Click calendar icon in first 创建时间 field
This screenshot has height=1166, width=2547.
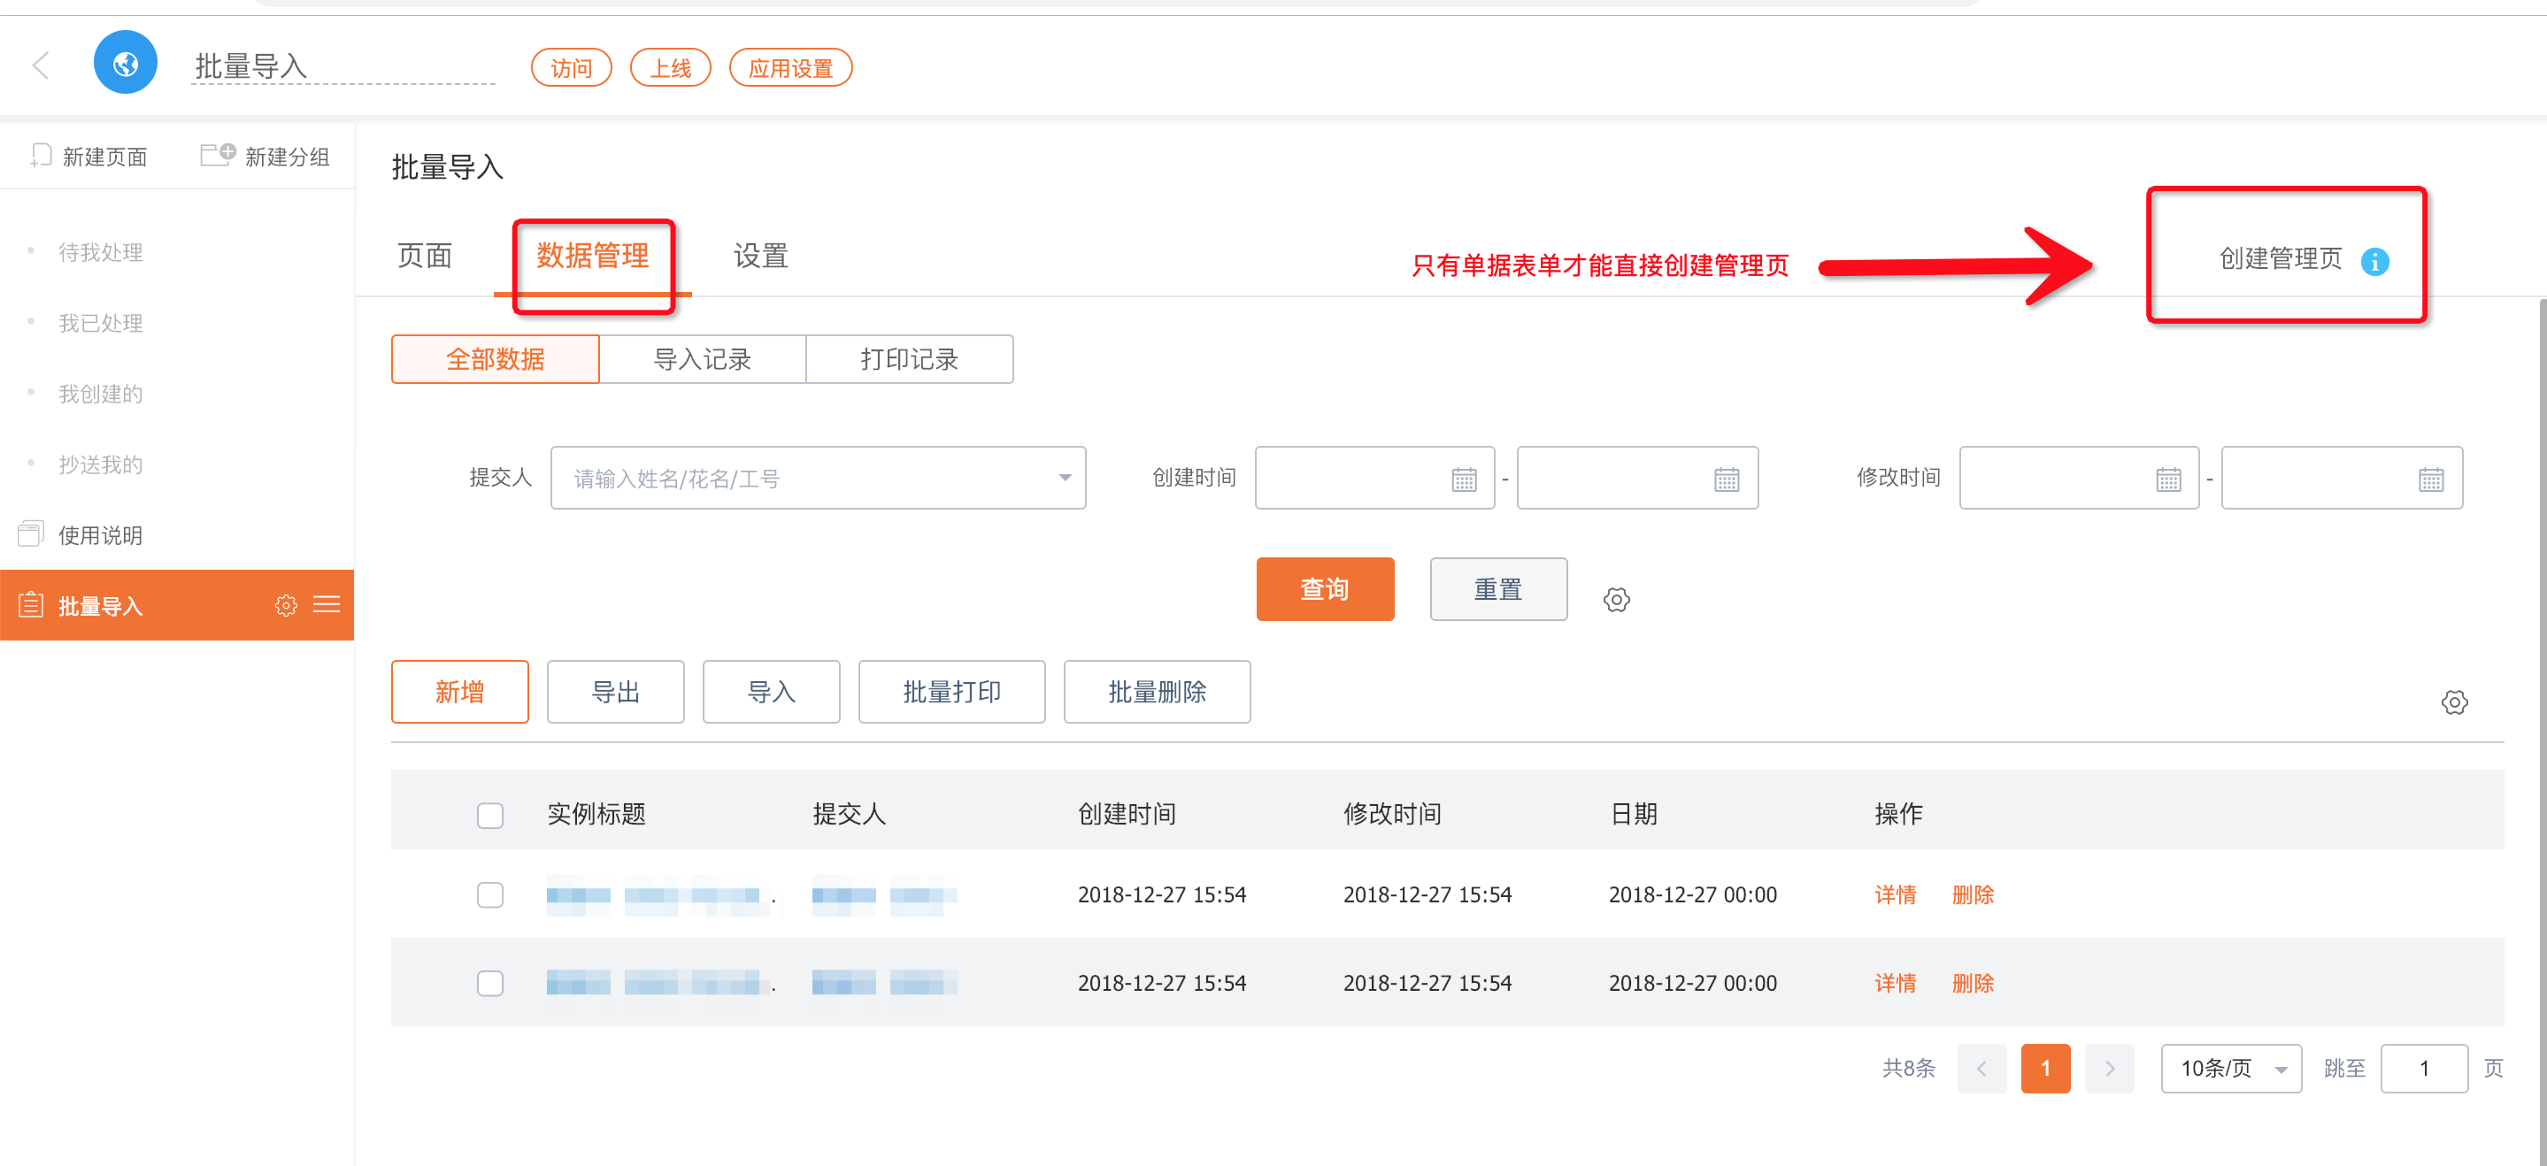[1464, 479]
